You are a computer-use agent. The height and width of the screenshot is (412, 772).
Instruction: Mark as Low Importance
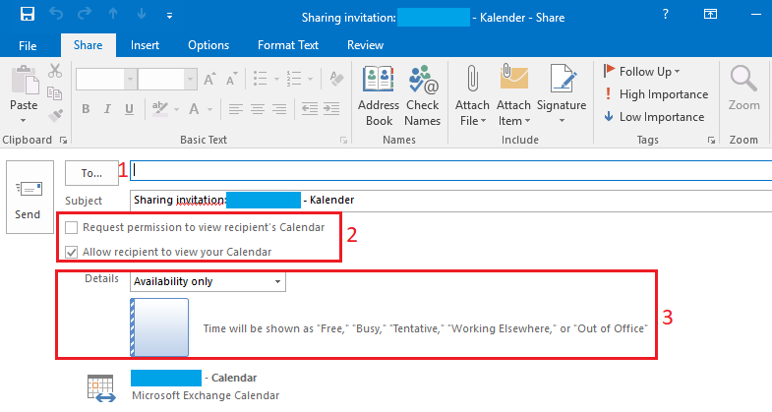654,117
